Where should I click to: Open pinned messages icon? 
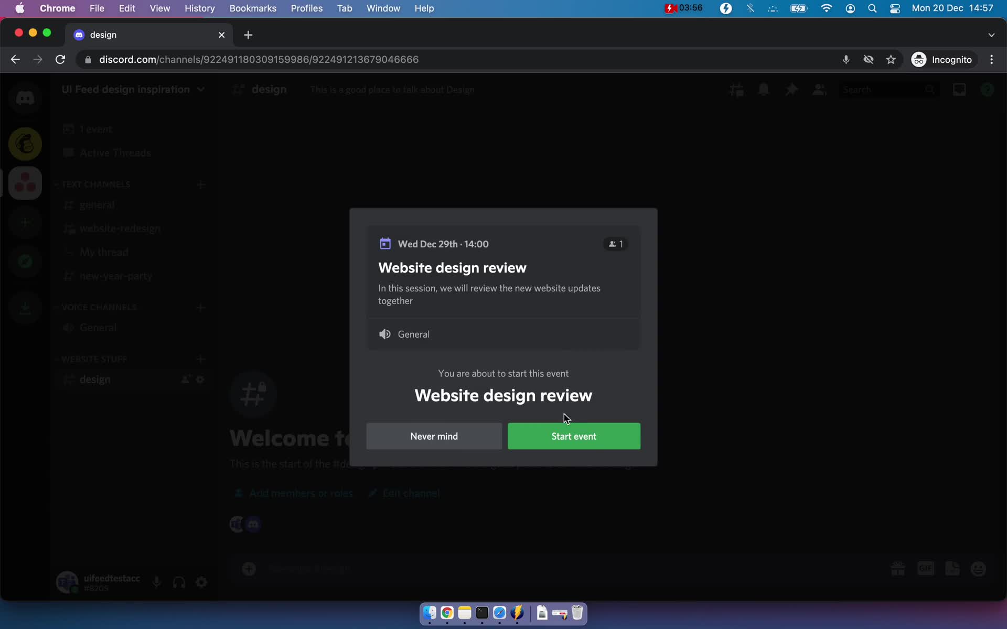(791, 90)
